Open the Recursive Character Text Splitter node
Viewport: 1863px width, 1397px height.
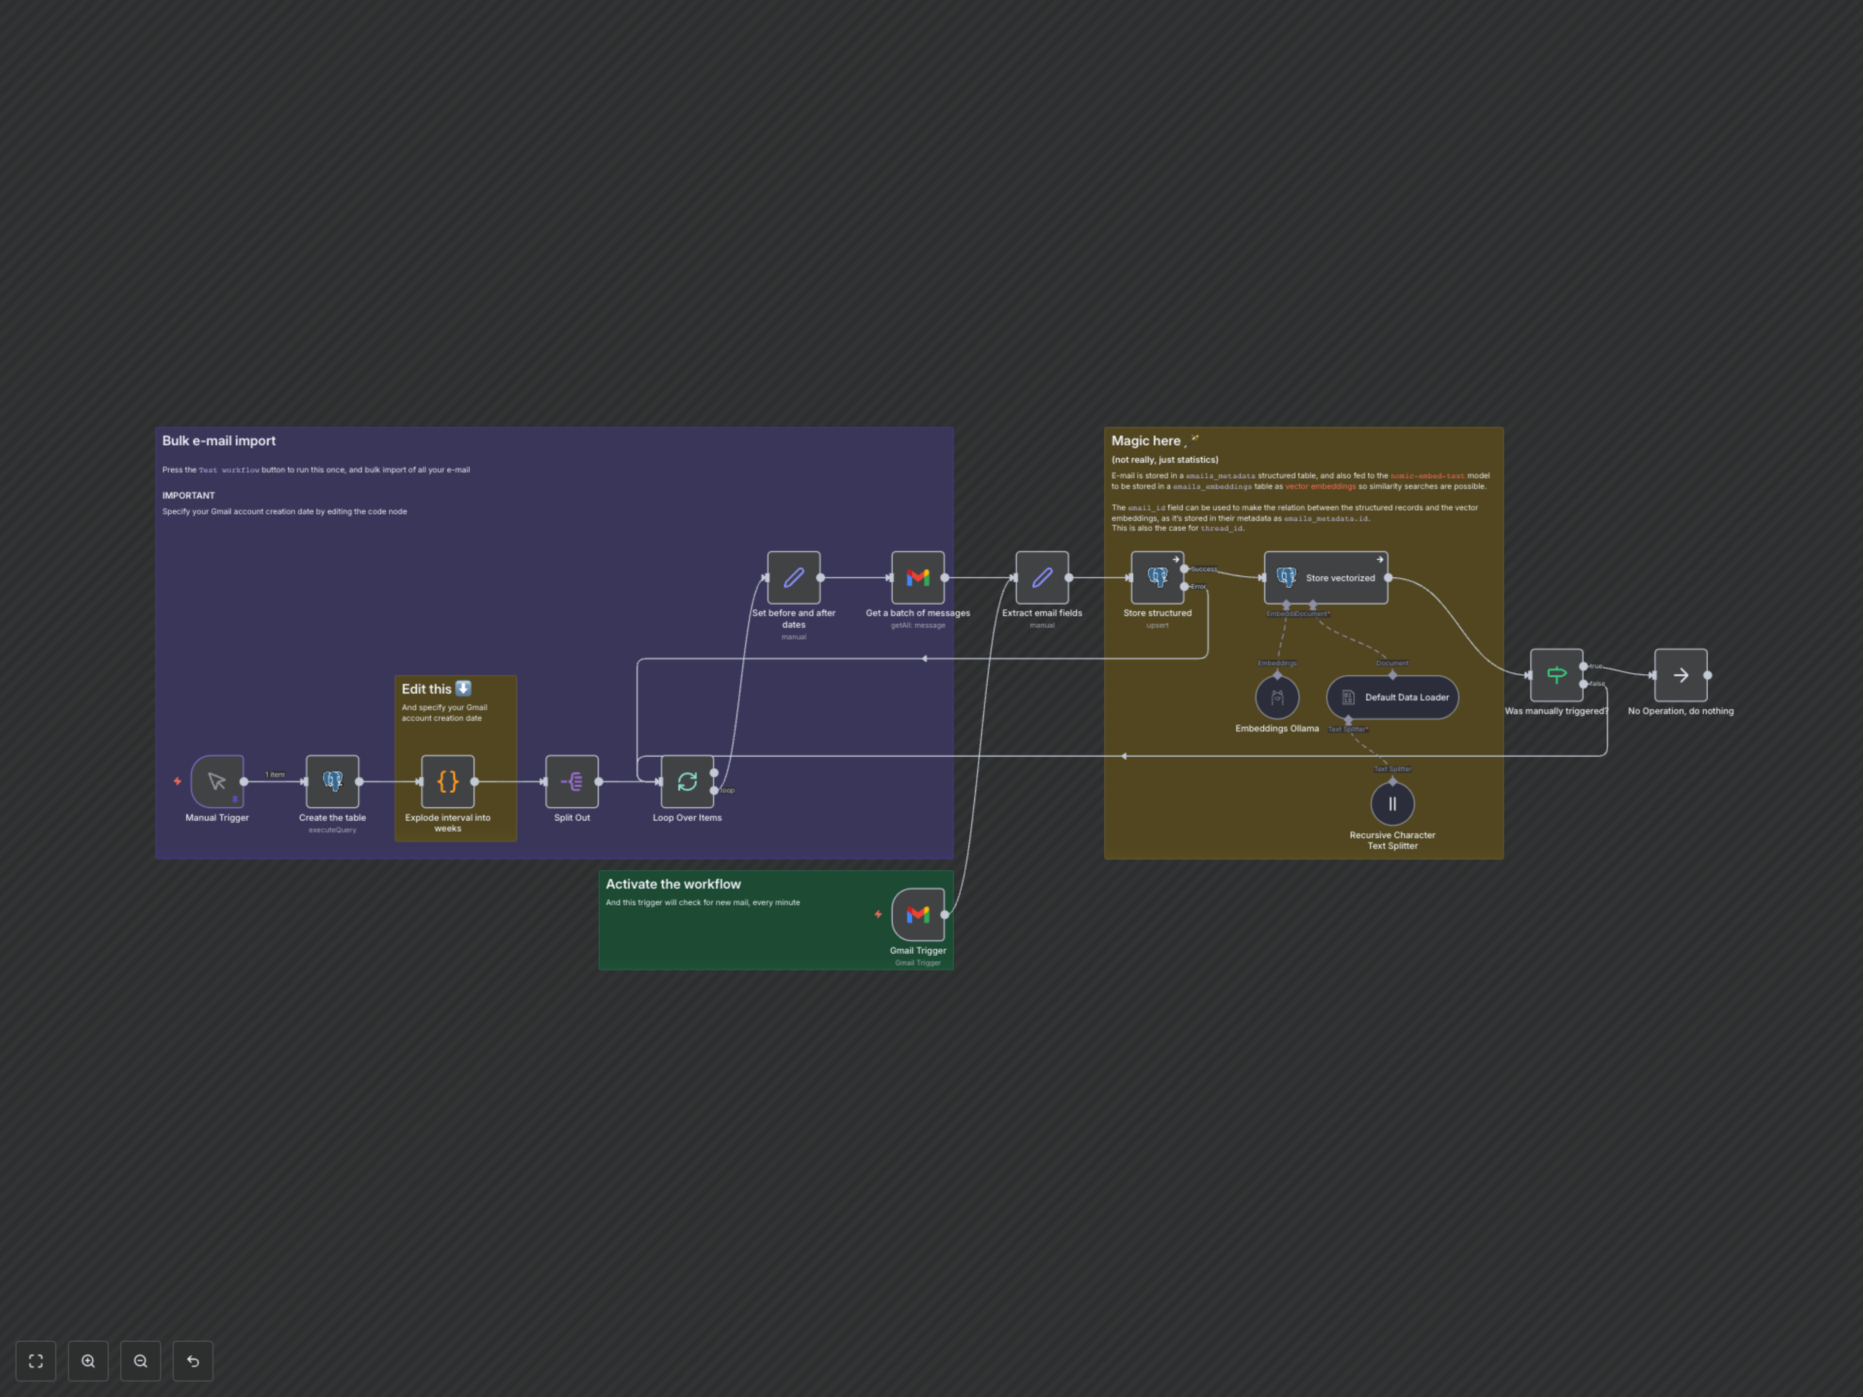pos(1392,803)
